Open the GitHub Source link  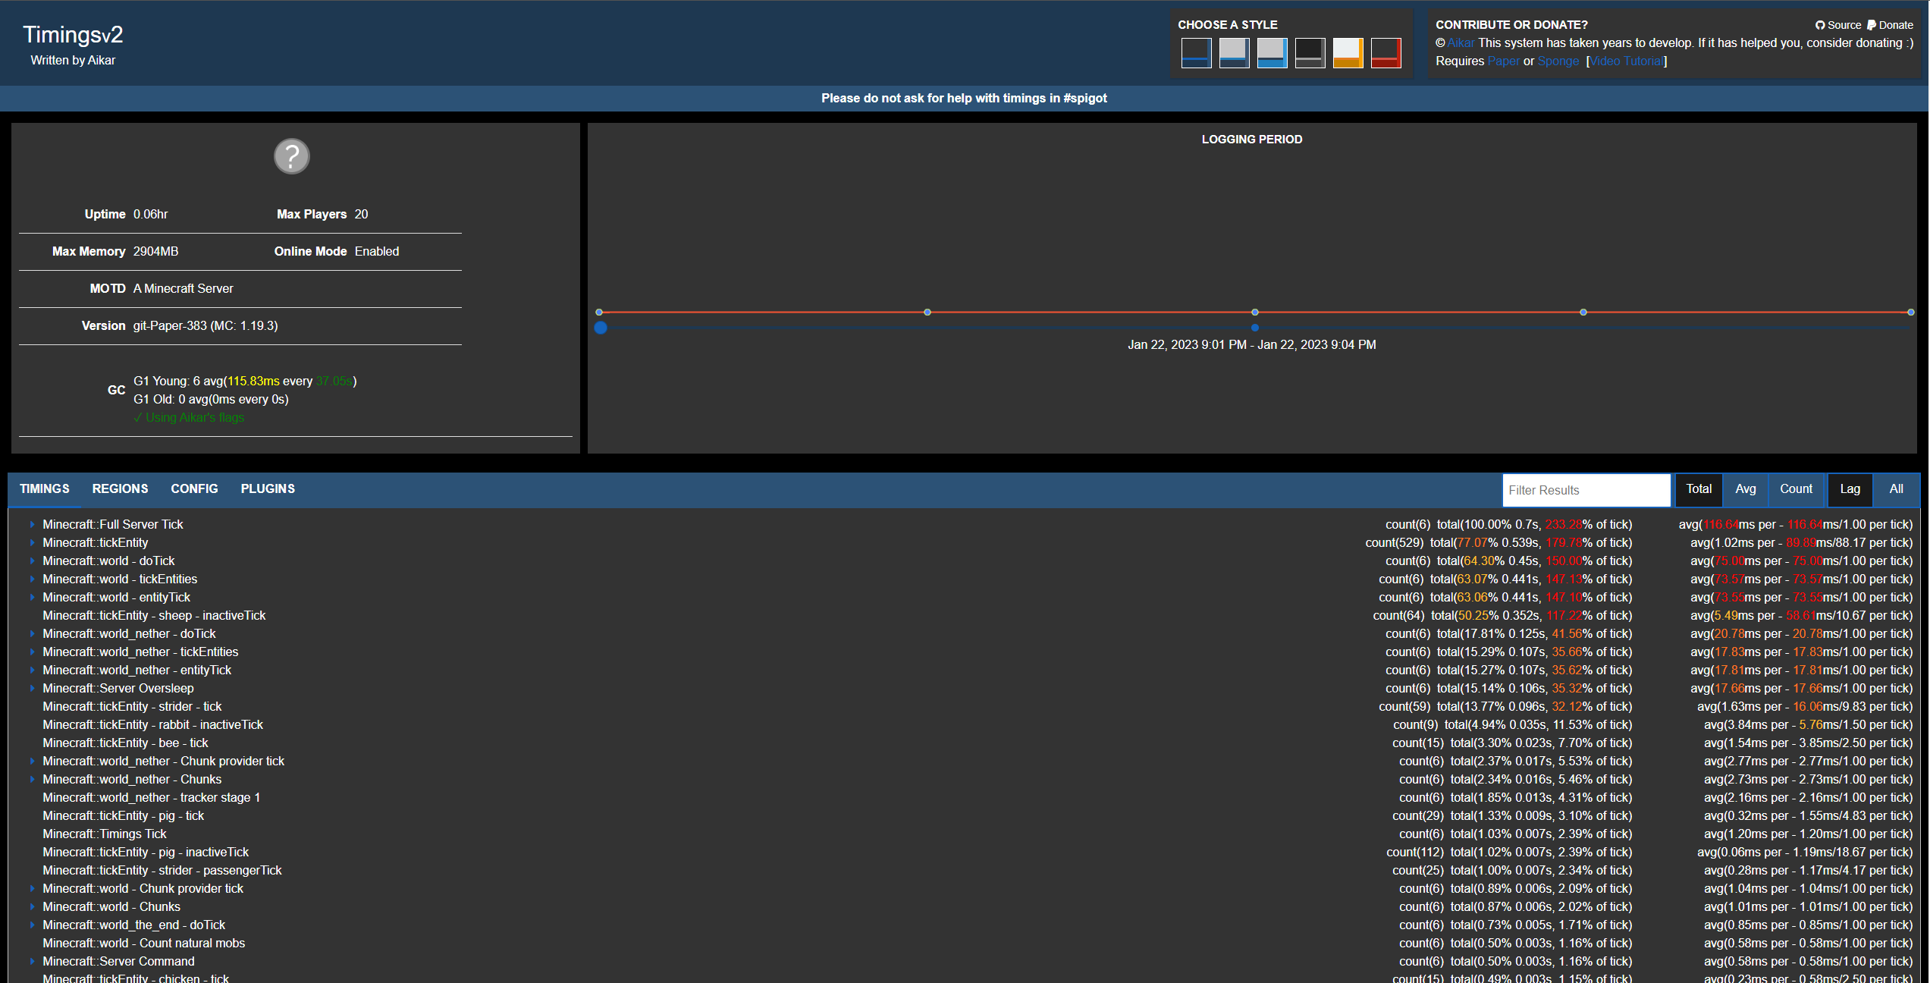[x=1838, y=25]
